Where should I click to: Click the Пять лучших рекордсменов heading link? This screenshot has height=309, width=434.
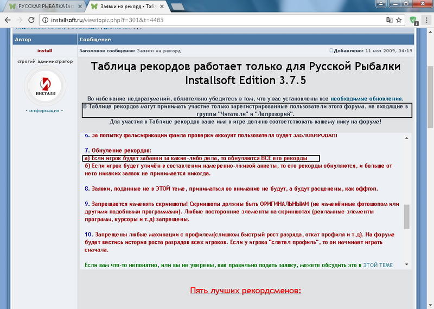point(246,291)
